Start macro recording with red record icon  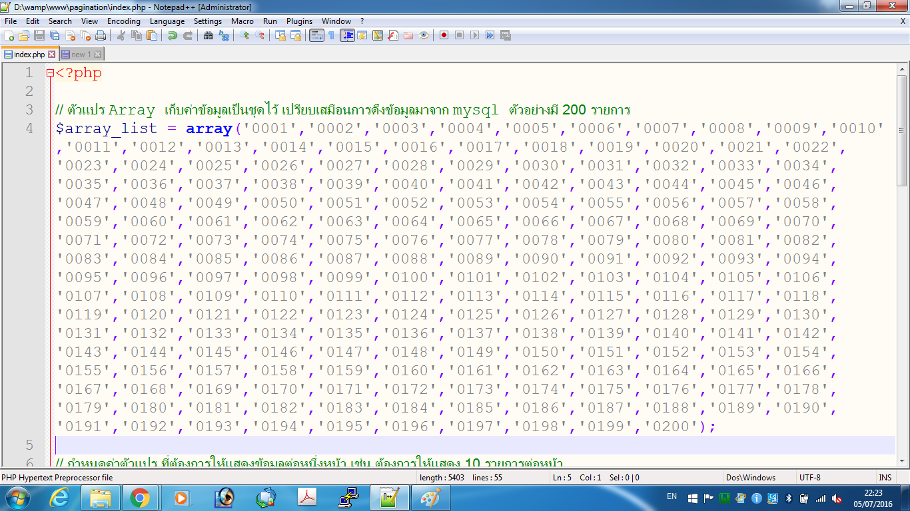(444, 35)
